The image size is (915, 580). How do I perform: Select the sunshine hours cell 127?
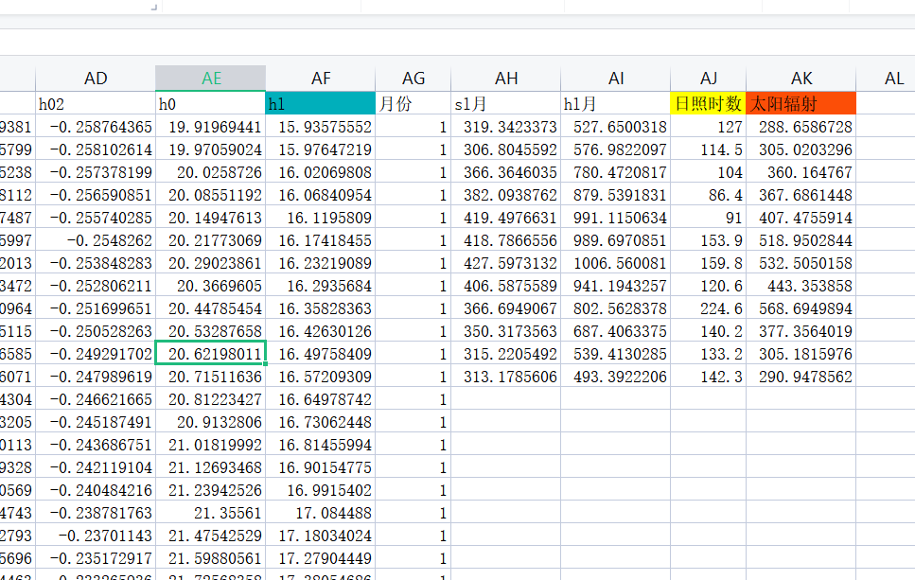pos(709,127)
